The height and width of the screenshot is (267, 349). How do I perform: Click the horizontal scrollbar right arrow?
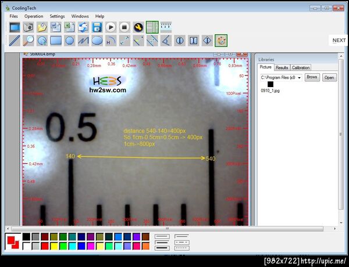(x=335, y=229)
